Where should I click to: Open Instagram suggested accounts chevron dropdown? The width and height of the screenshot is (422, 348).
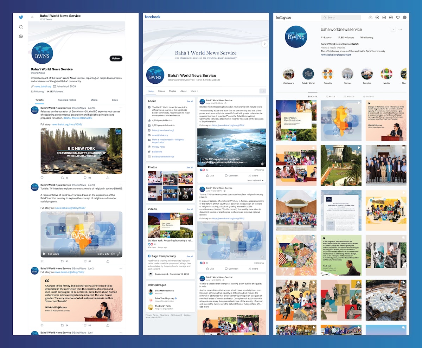click(x=393, y=29)
